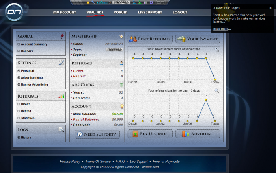Go to VIEW ADS
This screenshot has width=276, height=173.
pos(95,12)
